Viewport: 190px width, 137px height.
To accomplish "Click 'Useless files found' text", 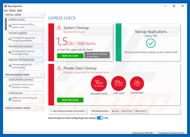I will 74,32.
